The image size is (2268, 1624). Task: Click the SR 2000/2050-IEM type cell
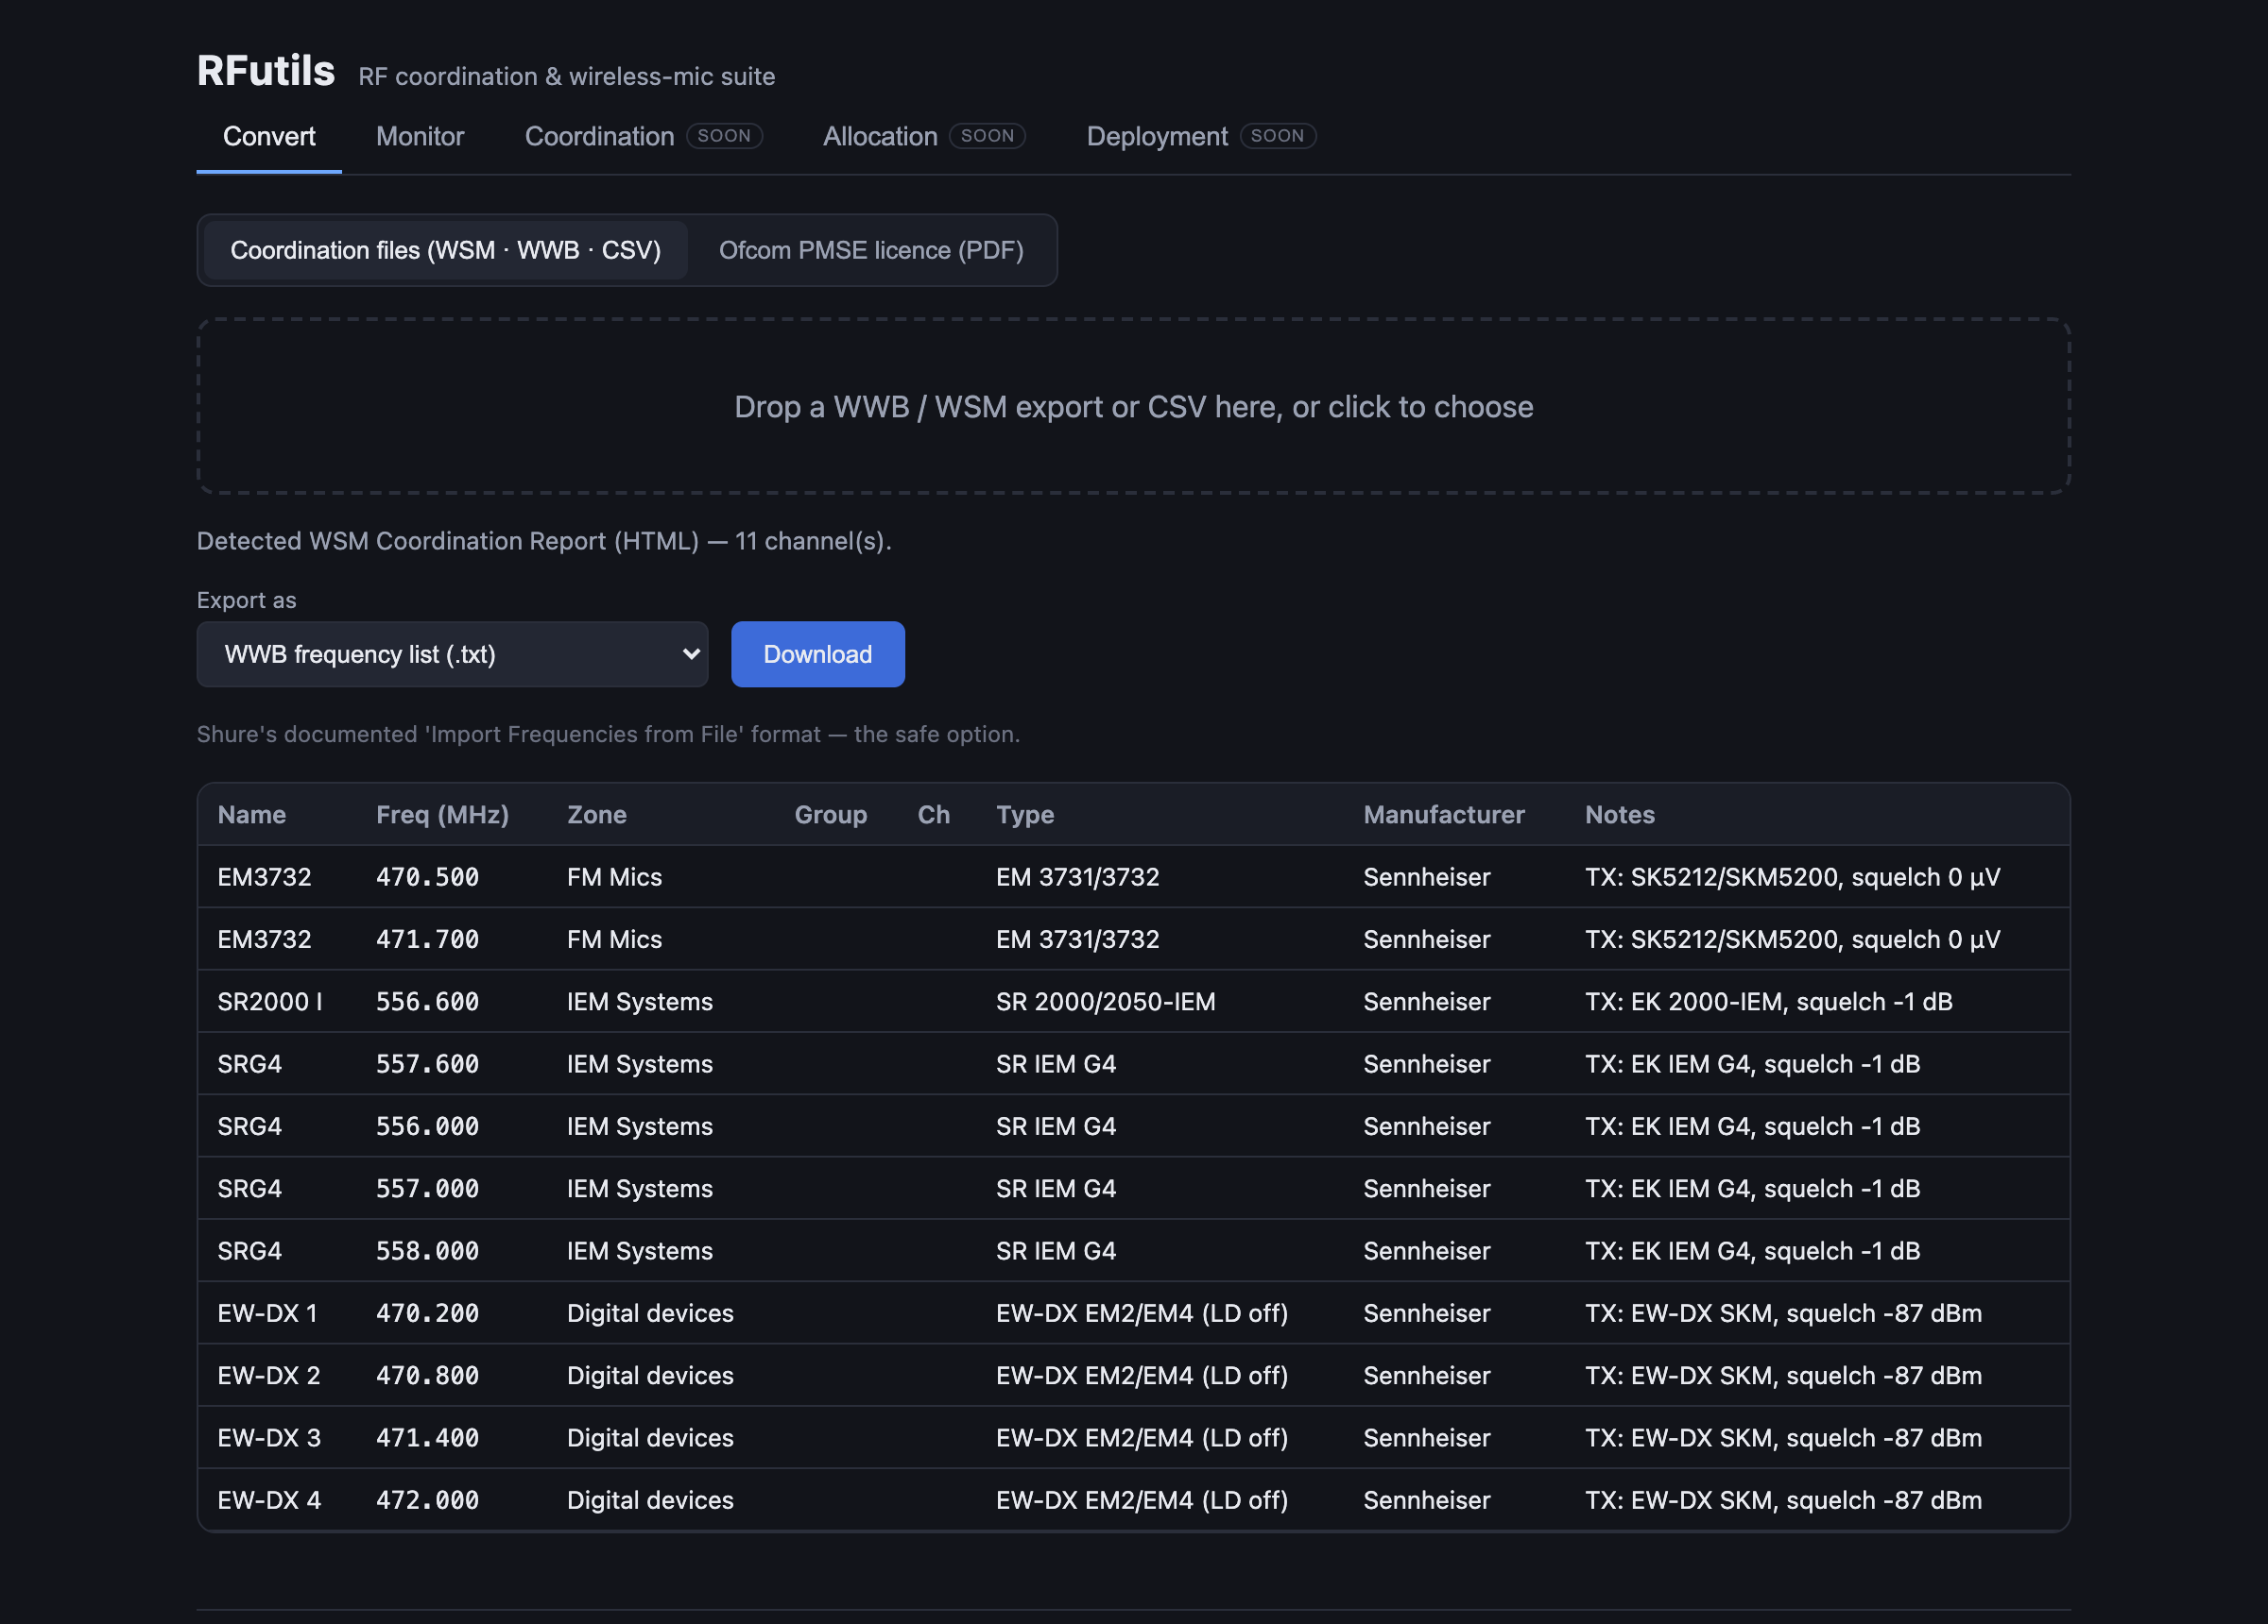[1105, 1002]
